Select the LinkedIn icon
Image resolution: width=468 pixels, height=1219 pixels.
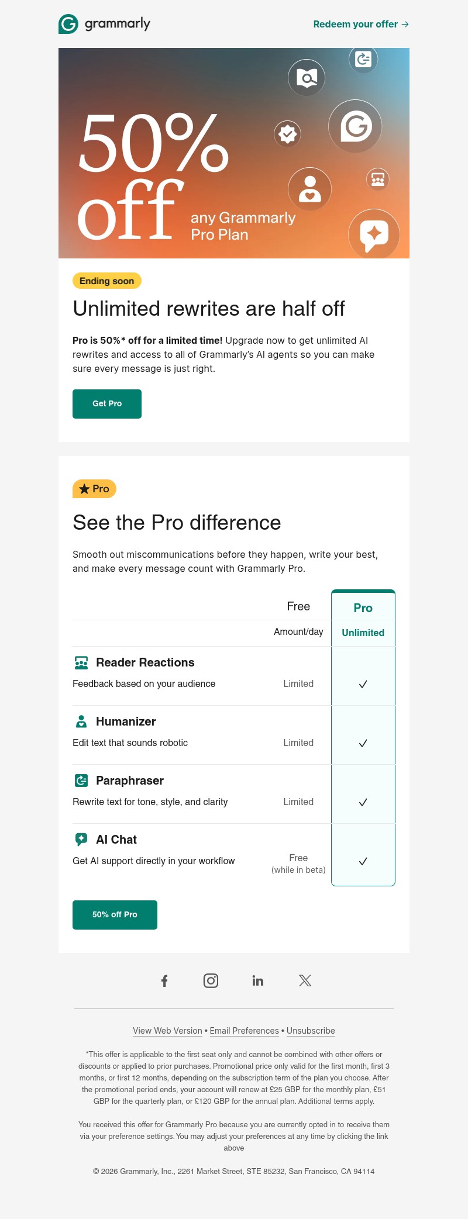coord(257,980)
